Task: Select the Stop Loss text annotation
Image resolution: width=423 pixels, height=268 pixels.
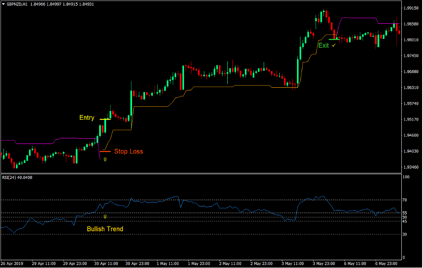Action: (x=129, y=151)
